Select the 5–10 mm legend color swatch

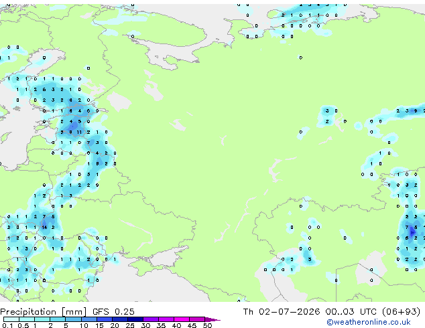(73, 319)
